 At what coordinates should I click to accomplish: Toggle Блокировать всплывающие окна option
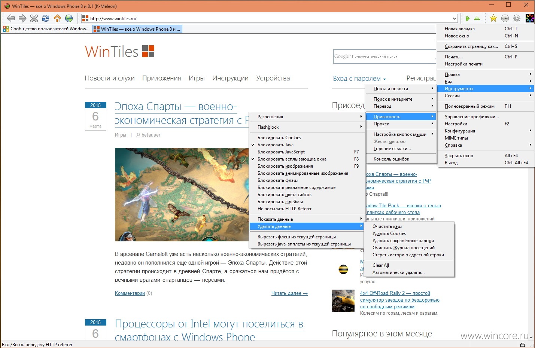(307, 159)
